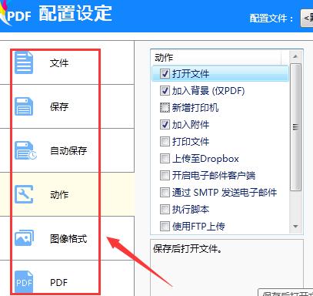Select the 打开文件 row text

coord(191,74)
